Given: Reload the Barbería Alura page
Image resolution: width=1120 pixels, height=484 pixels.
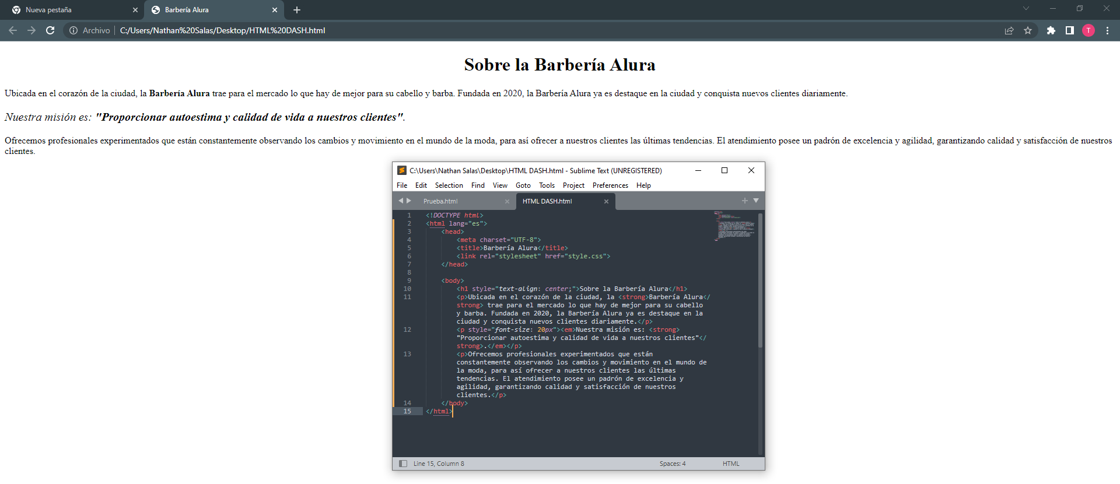Looking at the screenshot, I should [x=50, y=30].
